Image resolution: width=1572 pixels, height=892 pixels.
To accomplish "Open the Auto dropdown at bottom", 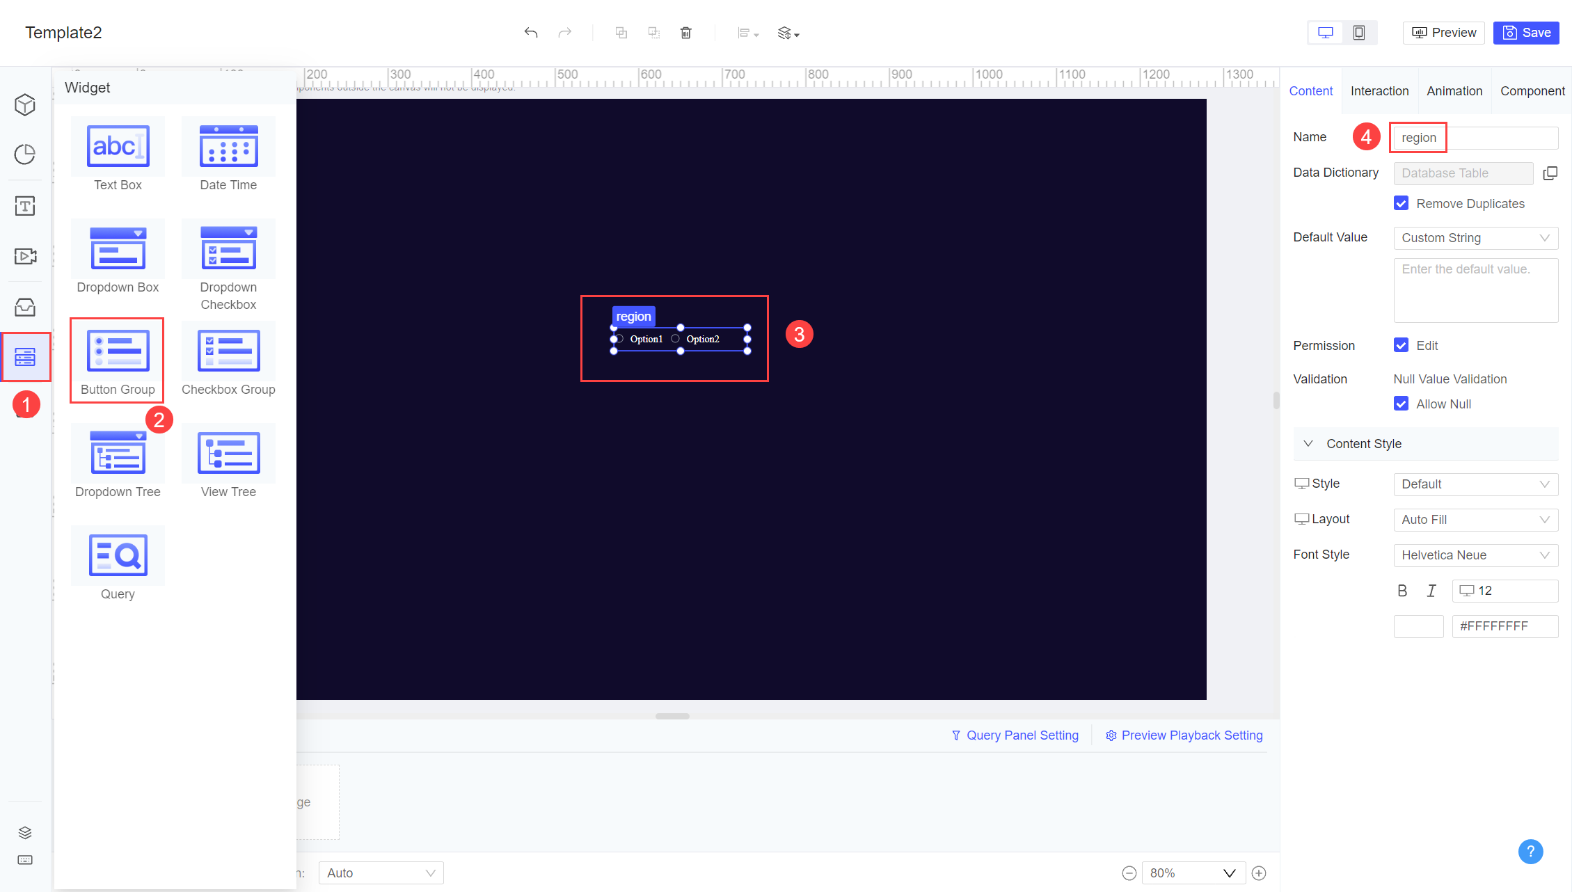I will tap(381, 873).
